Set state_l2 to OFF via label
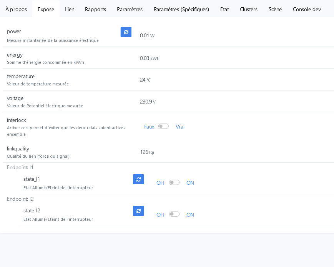 pyautogui.click(x=161, y=215)
